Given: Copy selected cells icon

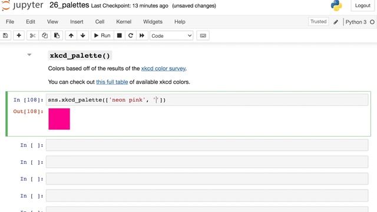Looking at the screenshot, I should coord(45,35).
